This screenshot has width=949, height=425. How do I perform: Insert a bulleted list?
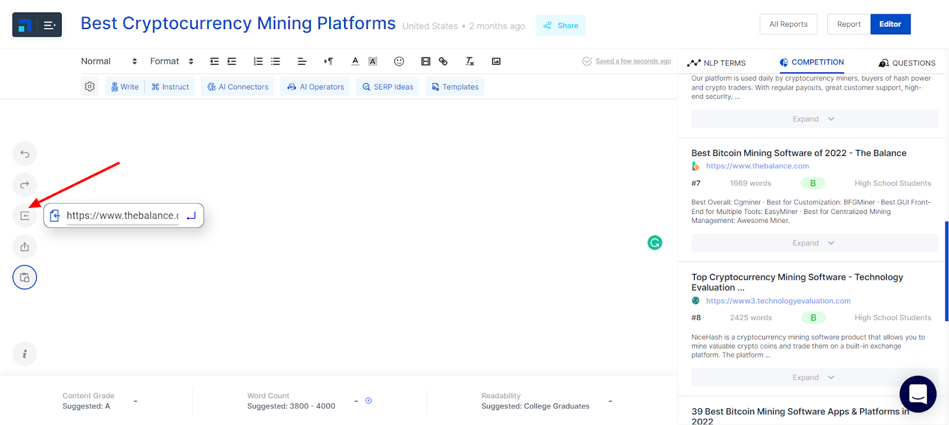(276, 61)
